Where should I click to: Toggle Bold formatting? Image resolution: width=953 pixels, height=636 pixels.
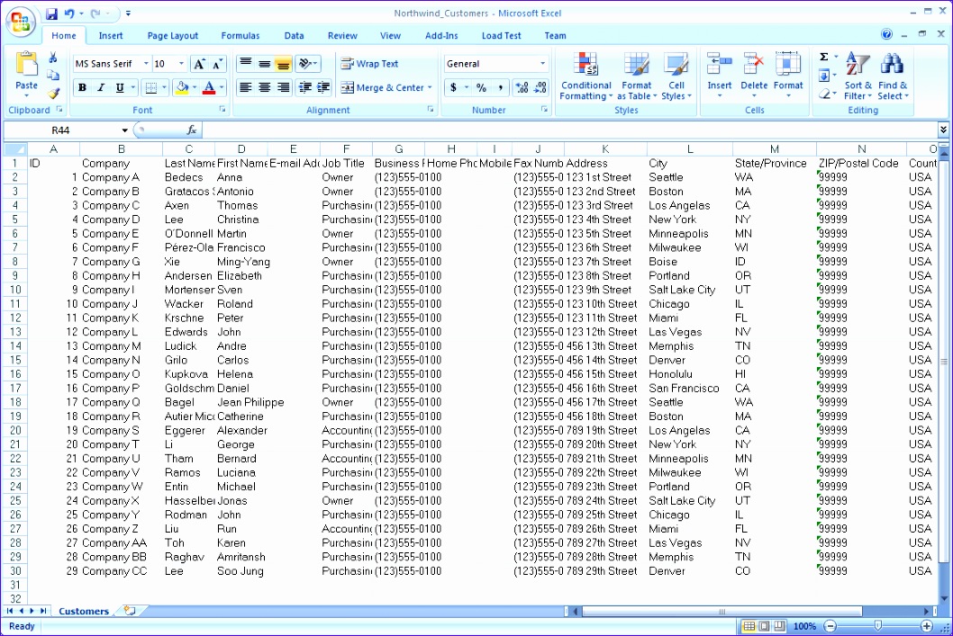pos(82,87)
